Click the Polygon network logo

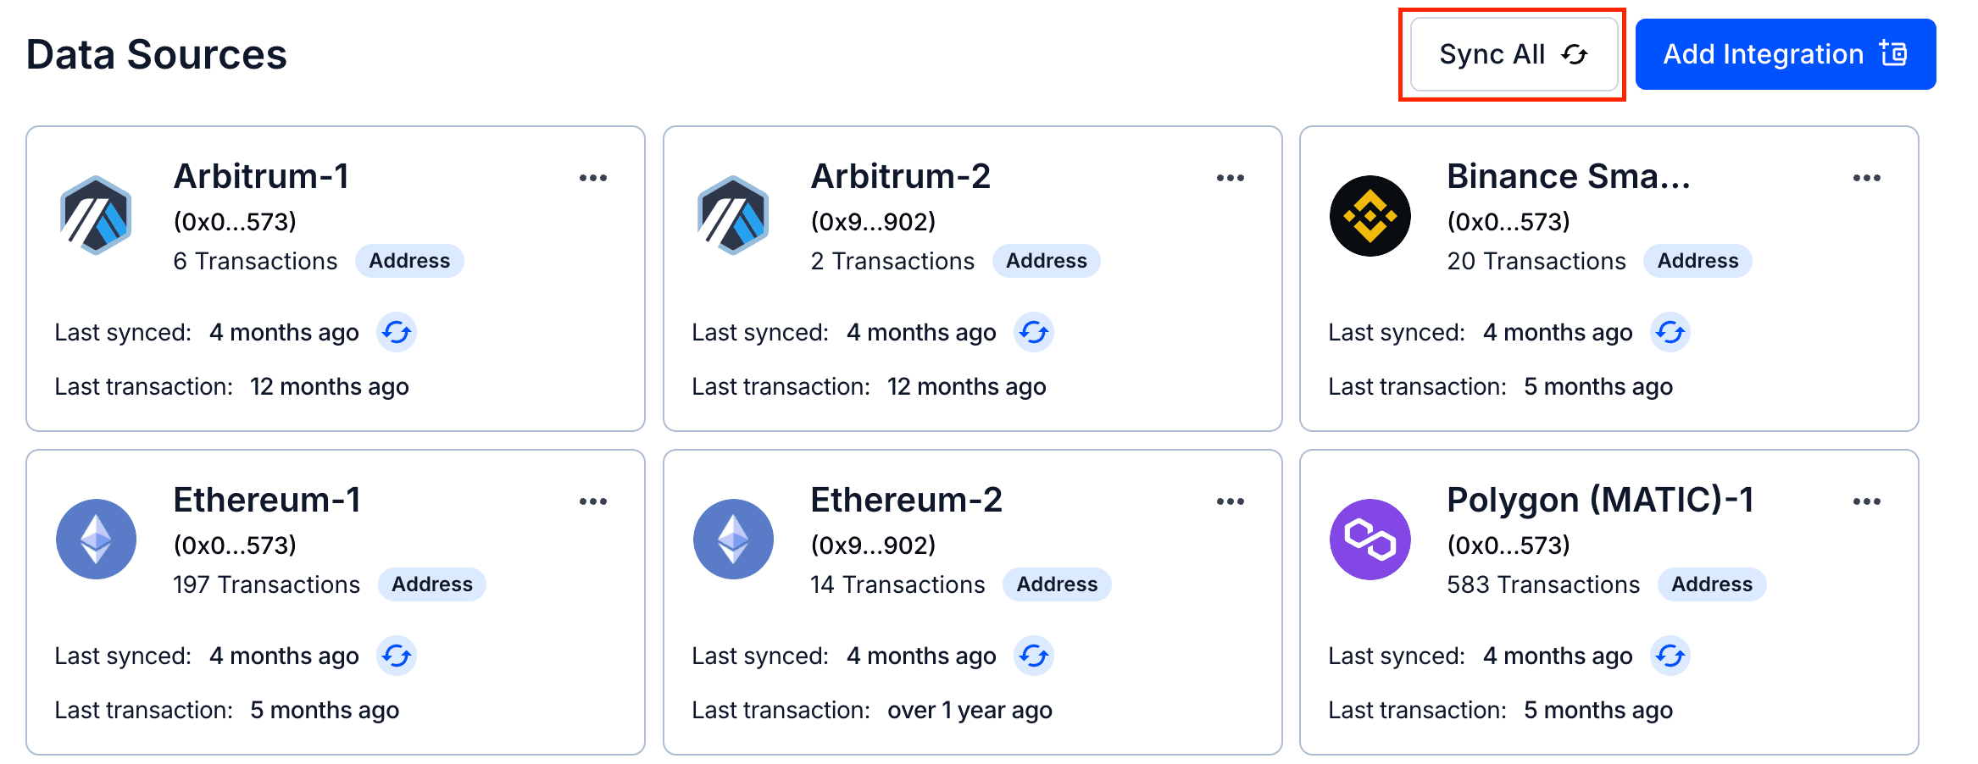[x=1370, y=539]
